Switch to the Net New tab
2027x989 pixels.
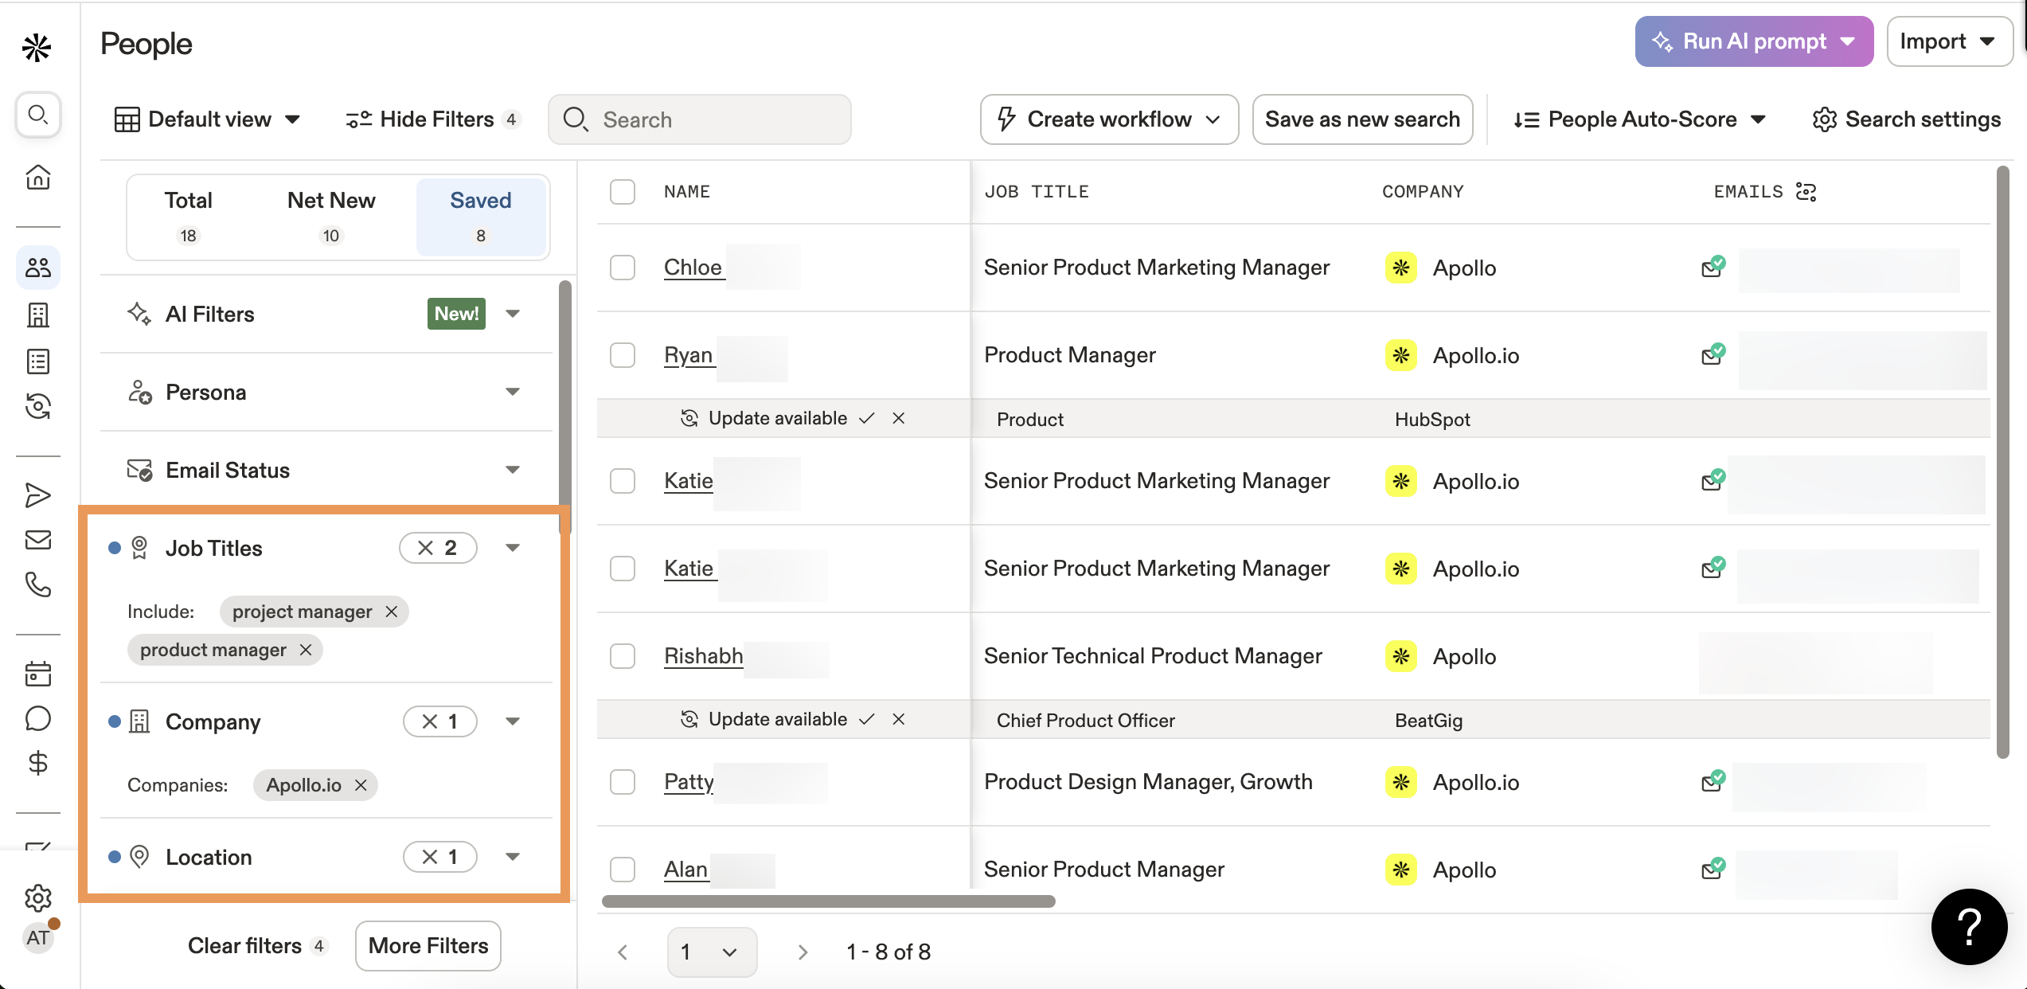[331, 216]
